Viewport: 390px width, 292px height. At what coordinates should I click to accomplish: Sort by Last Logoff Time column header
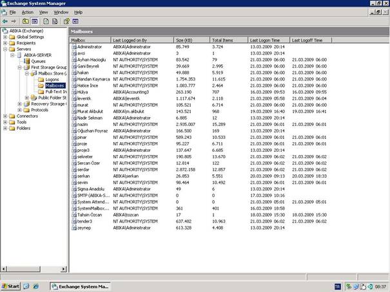click(311, 40)
